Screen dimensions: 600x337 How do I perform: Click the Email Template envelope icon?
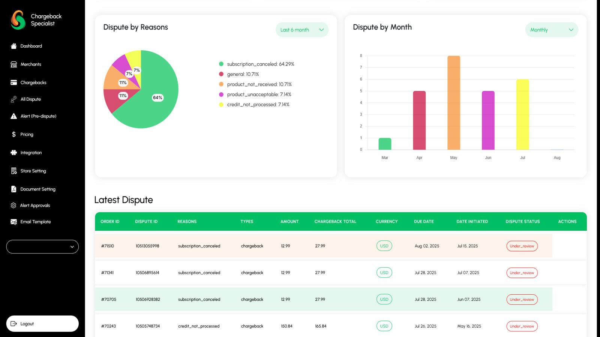click(x=14, y=222)
